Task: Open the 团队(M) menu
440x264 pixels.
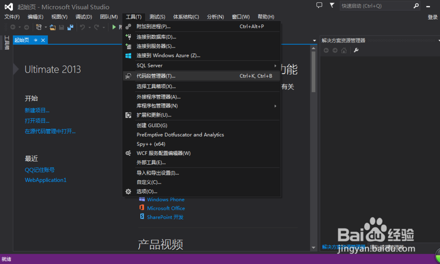Action: pyautogui.click(x=109, y=17)
